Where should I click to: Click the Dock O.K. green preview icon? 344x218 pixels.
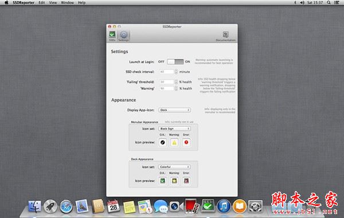[163, 181]
